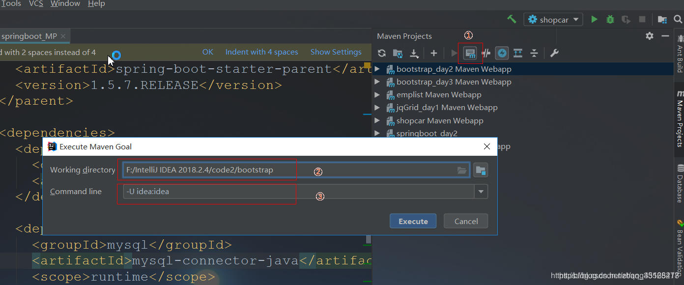Click the Execute button
Viewport: 684px width, 285px height.
click(413, 221)
